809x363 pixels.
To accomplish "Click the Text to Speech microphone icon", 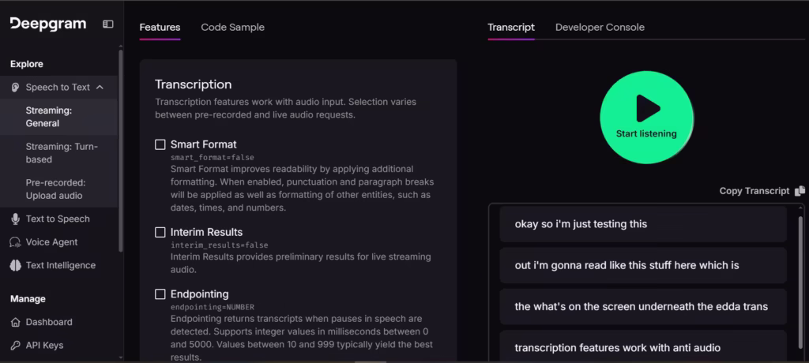I will pyautogui.click(x=16, y=219).
